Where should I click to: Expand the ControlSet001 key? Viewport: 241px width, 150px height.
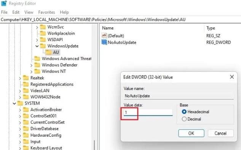click(20, 116)
